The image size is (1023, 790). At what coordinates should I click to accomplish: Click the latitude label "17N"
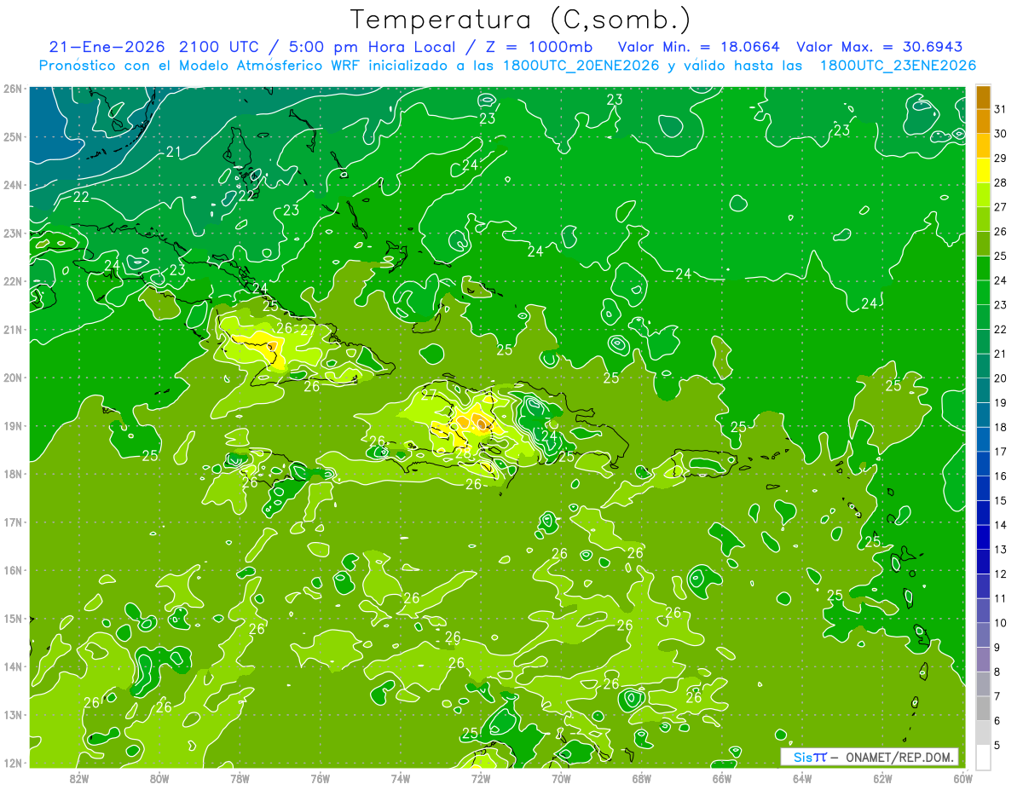pos(13,522)
